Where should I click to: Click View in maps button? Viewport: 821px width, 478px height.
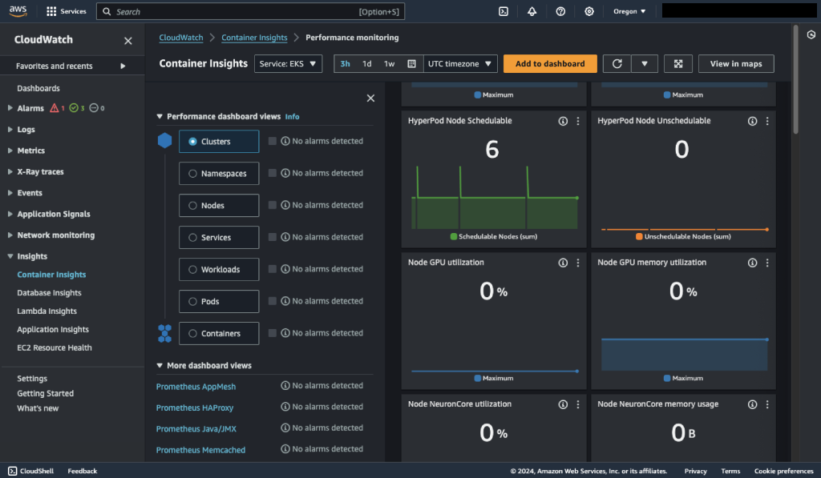click(x=736, y=64)
